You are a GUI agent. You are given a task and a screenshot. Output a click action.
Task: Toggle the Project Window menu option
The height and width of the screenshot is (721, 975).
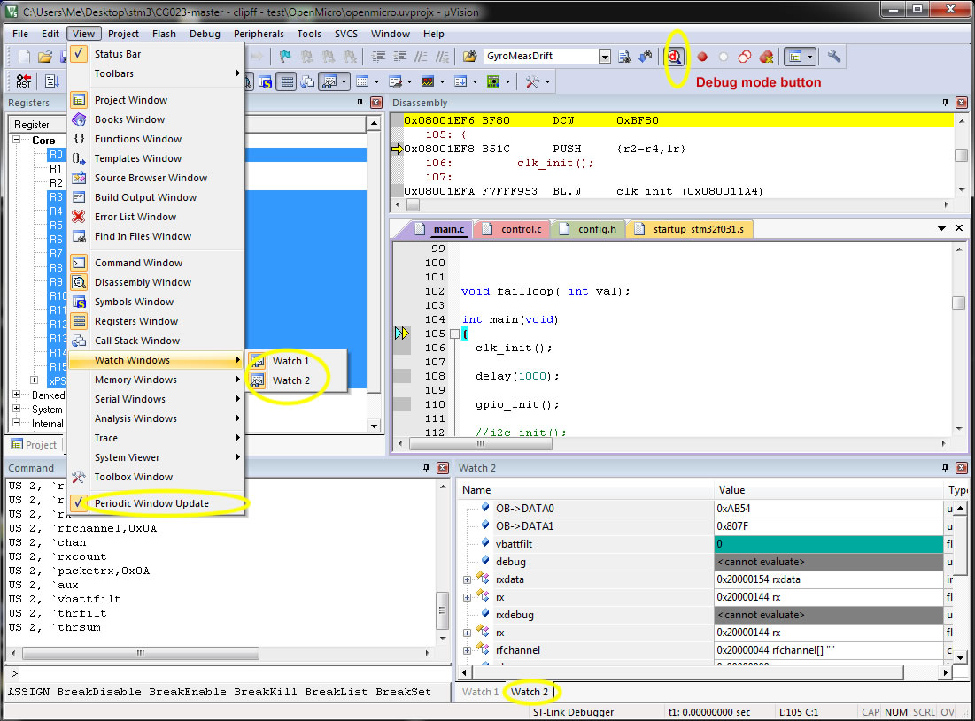click(x=130, y=100)
